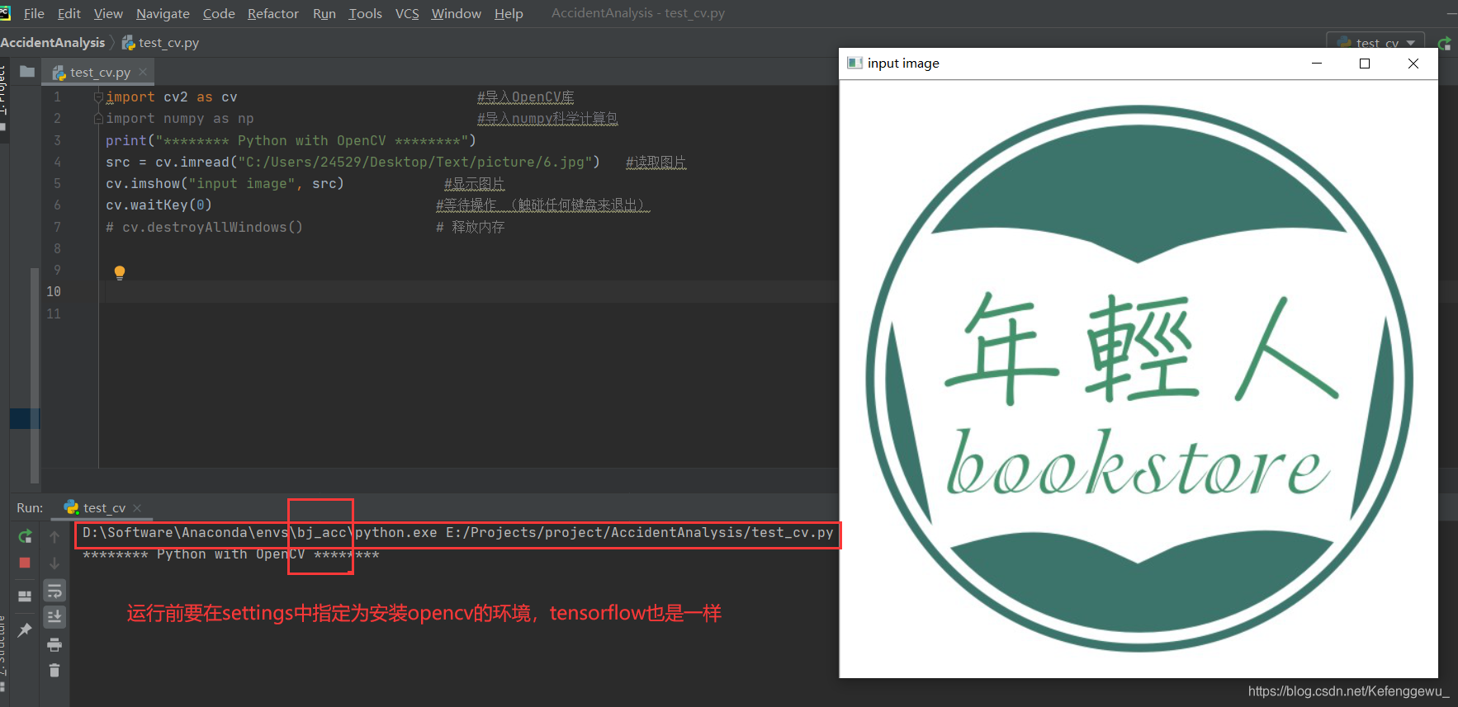
Task: Open the Run menu
Action: click(324, 13)
